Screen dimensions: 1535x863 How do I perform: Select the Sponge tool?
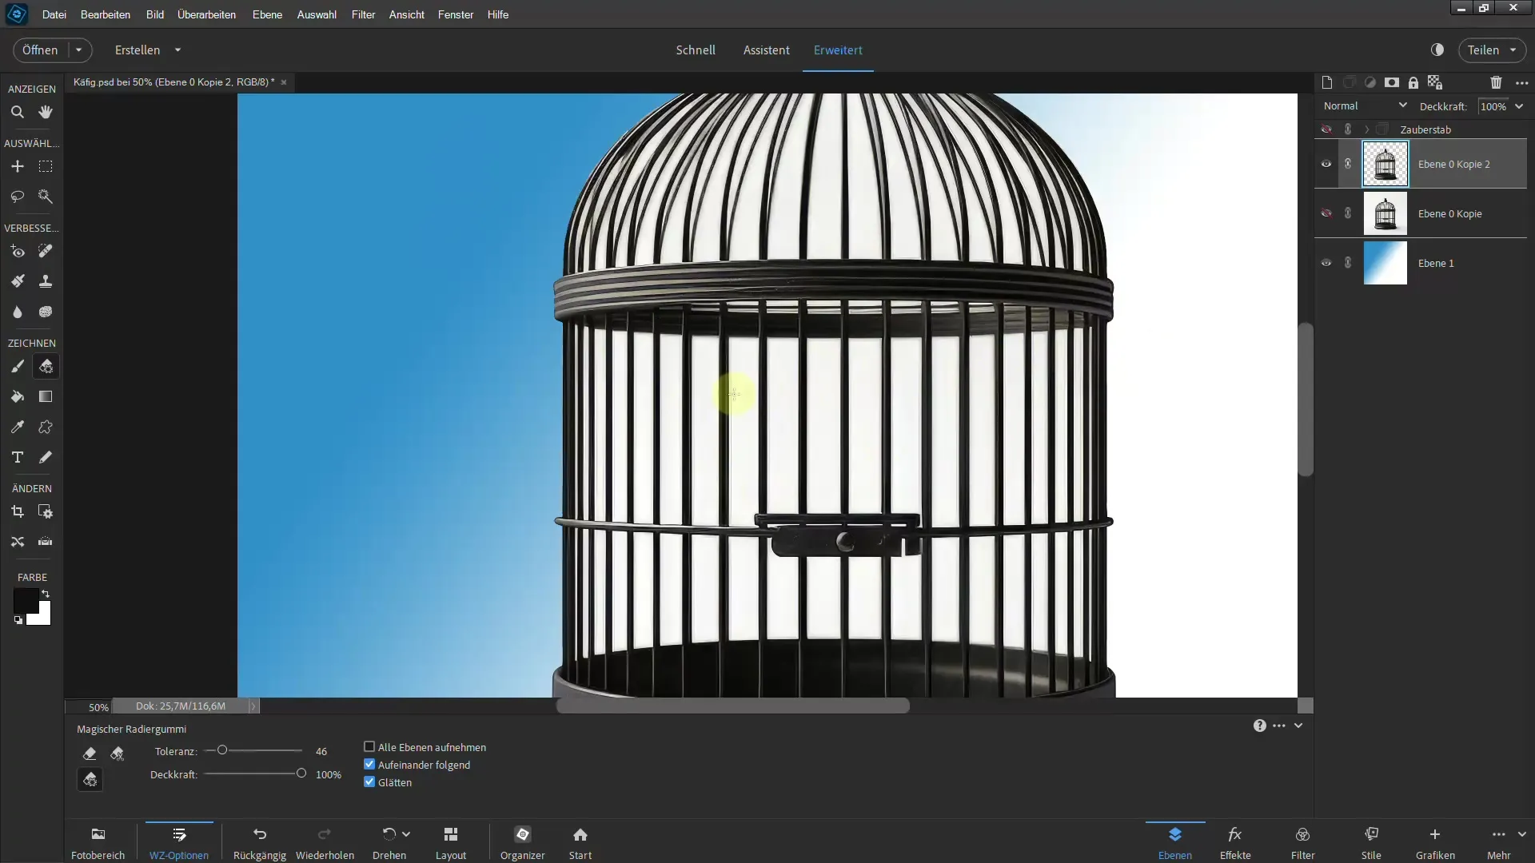[46, 312]
